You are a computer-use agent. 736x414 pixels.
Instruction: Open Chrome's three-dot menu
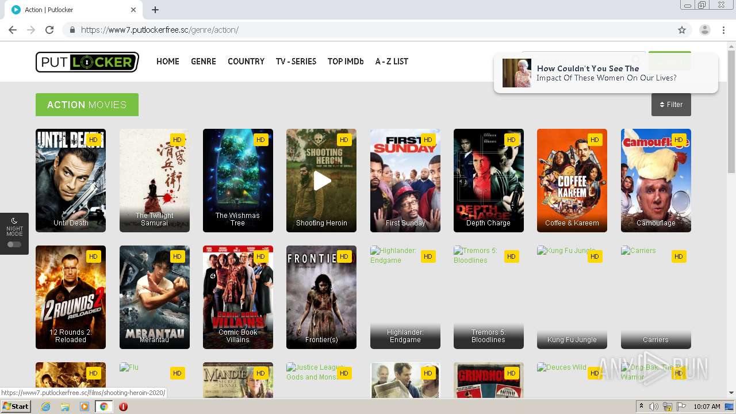click(x=723, y=30)
